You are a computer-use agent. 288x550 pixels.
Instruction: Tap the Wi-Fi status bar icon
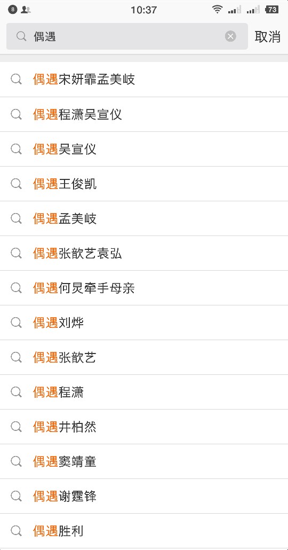coord(217,10)
